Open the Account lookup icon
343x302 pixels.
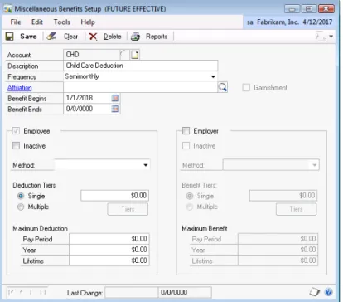(124, 55)
